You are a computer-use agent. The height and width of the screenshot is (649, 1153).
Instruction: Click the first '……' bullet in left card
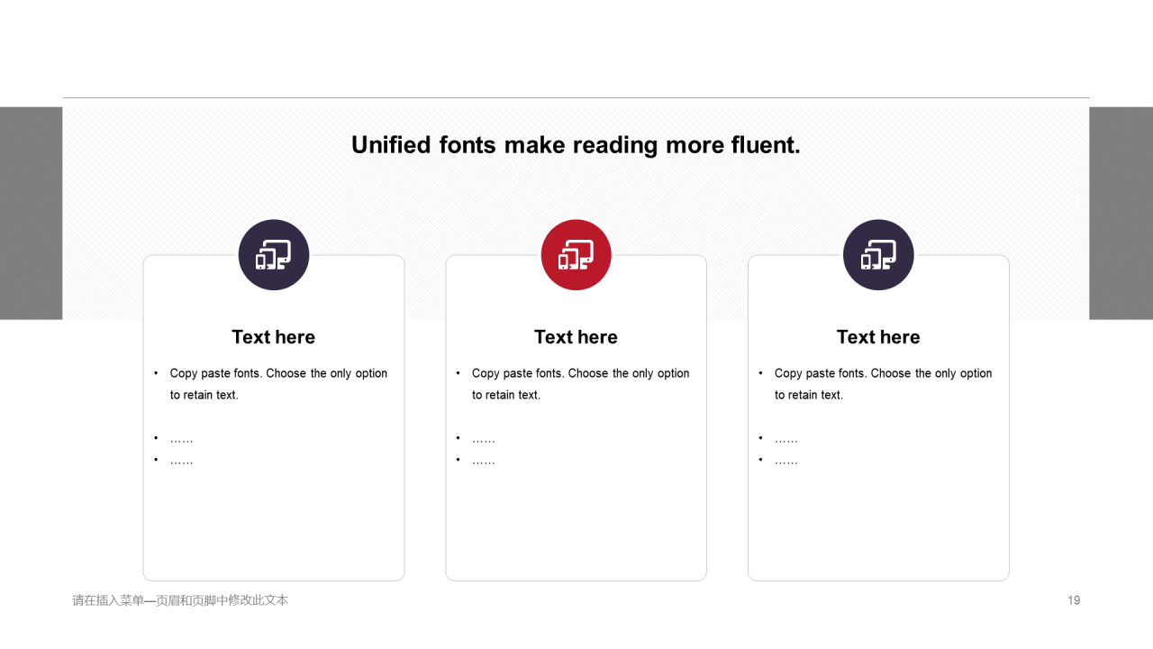(x=181, y=439)
